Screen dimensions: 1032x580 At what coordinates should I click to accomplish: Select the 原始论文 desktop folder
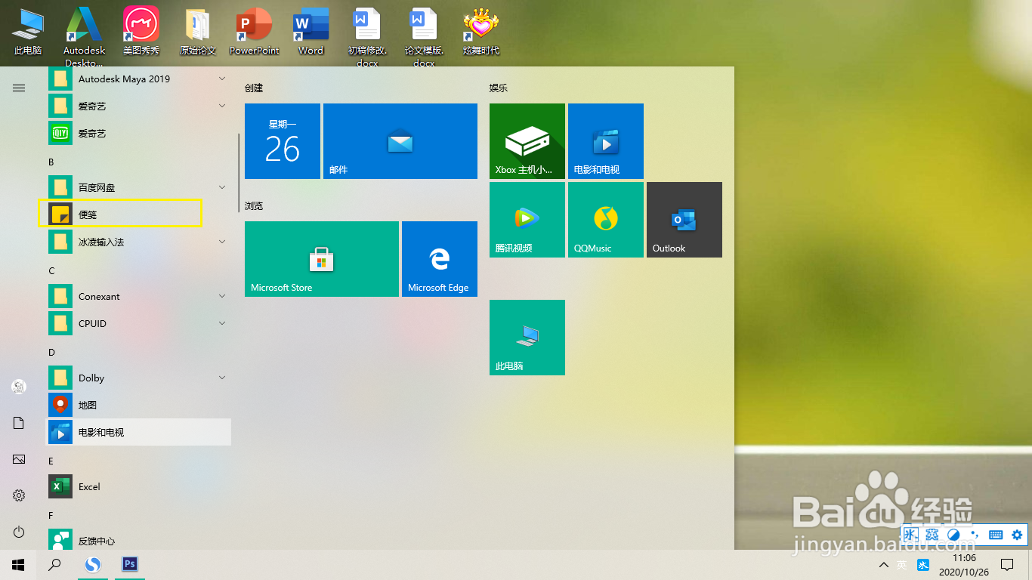pyautogui.click(x=198, y=32)
